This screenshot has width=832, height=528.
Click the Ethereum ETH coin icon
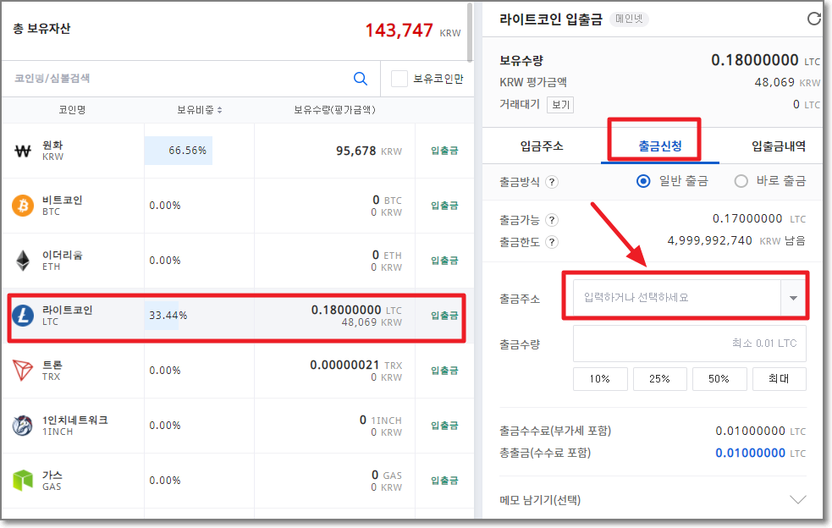pyautogui.click(x=23, y=261)
